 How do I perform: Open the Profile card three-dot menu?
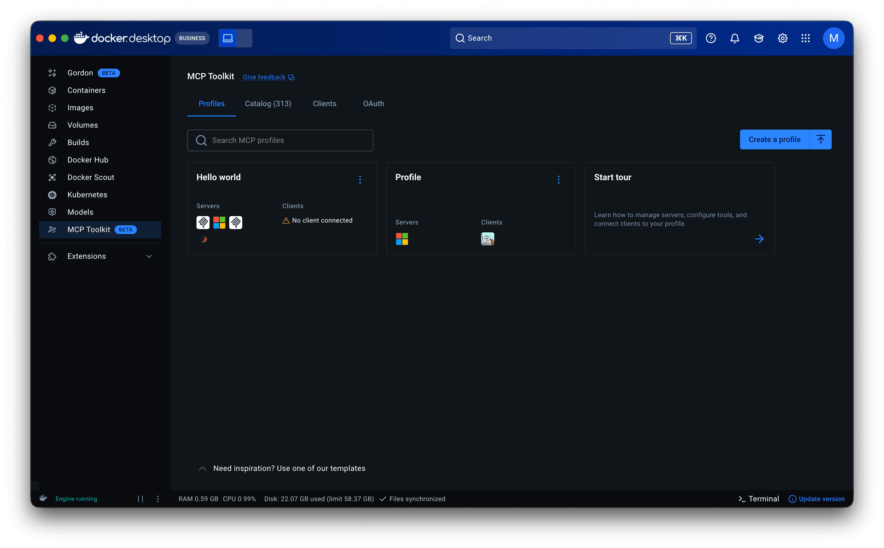[558, 179]
